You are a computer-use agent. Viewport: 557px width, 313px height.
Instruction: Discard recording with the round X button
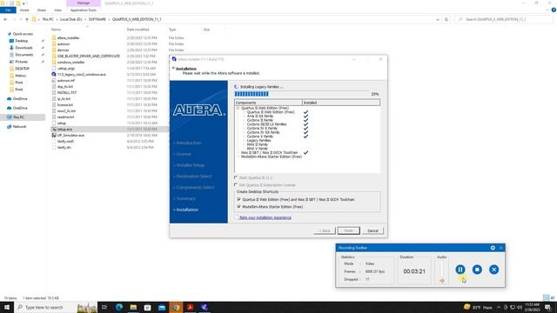coord(493,270)
